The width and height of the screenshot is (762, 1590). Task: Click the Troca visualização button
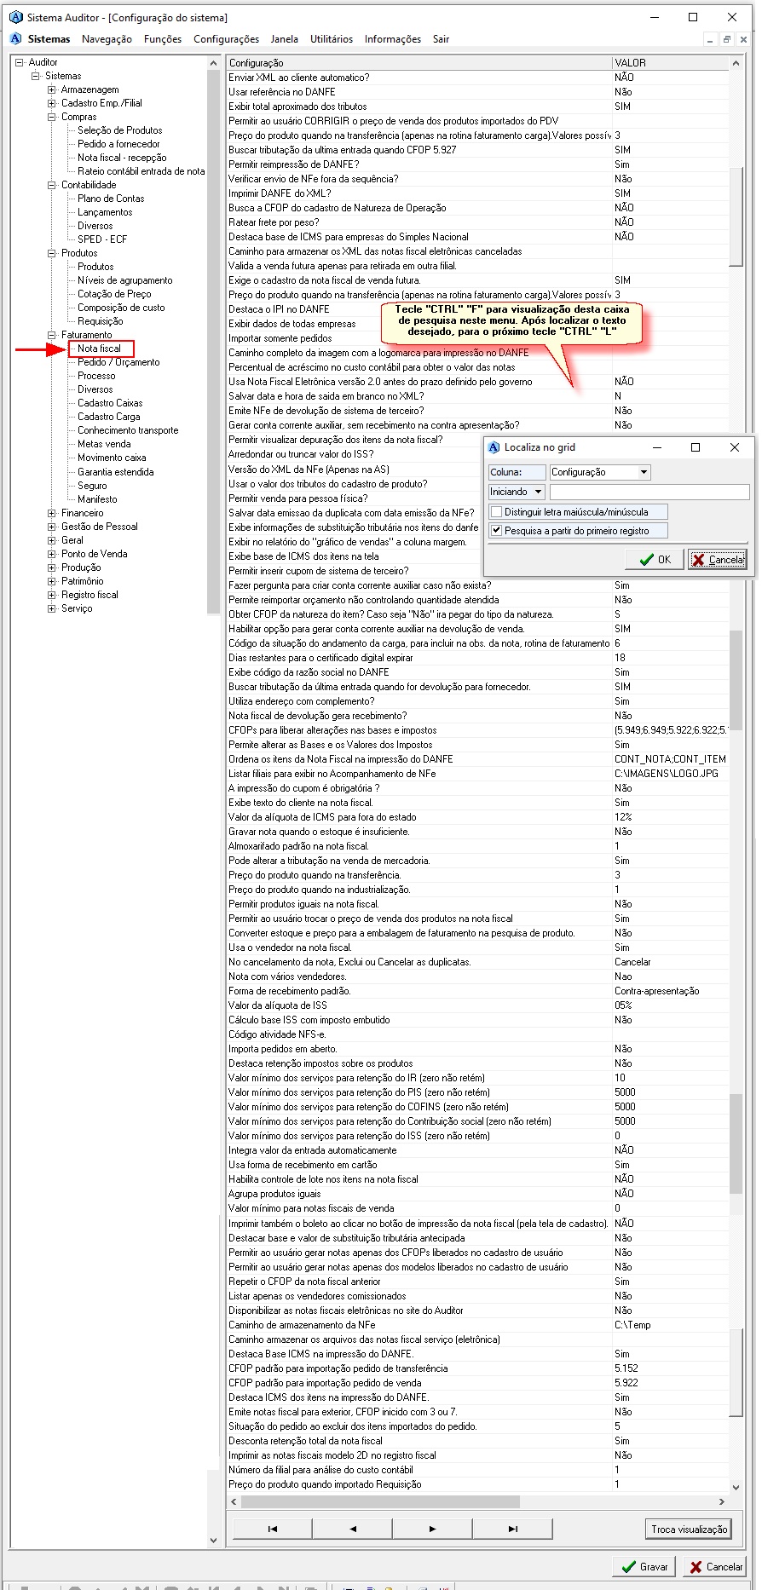pyautogui.click(x=690, y=1529)
